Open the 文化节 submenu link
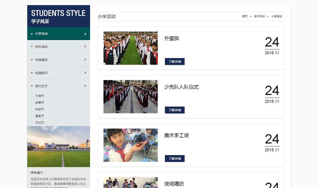 pos(40,123)
